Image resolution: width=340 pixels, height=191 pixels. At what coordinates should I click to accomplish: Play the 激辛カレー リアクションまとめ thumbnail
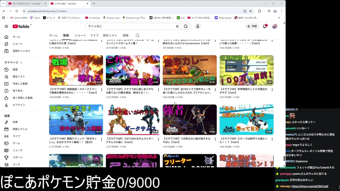(190, 70)
